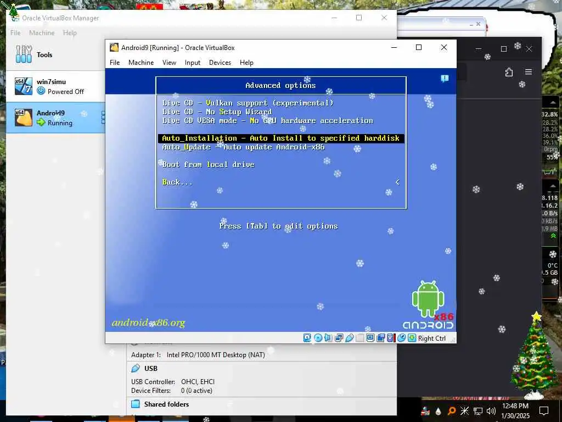Click 'Live CD - No Setup Wizard' boot entry
This screenshot has height=422, width=562.
tap(217, 112)
